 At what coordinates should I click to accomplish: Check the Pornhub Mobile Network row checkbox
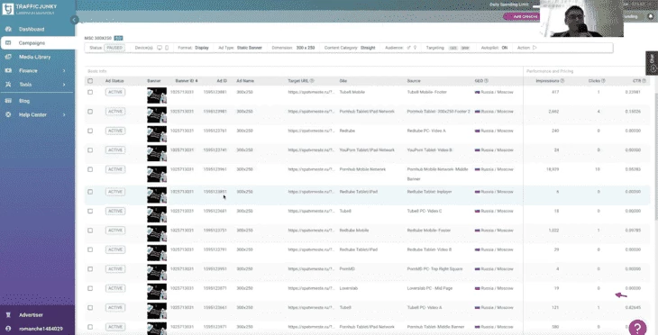tap(90, 169)
